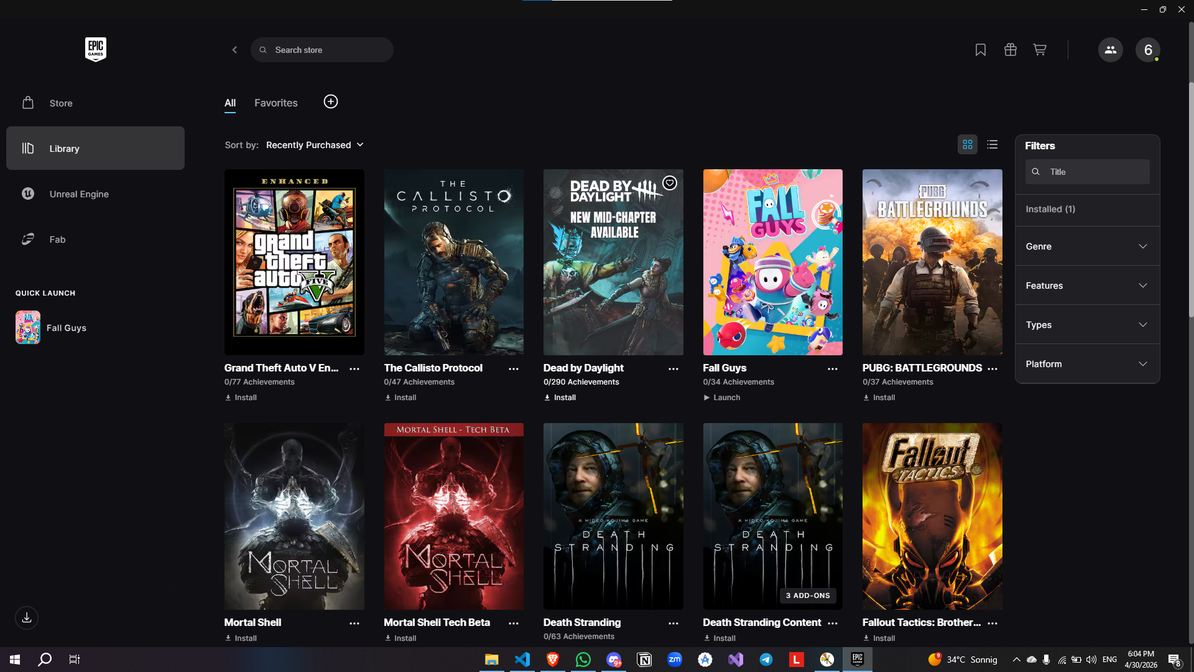Open WhatsApp from the taskbar

(x=583, y=660)
